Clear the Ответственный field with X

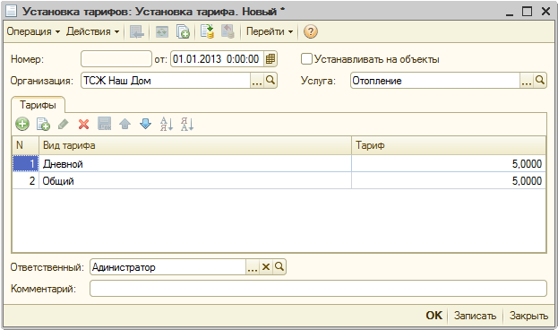(x=266, y=267)
